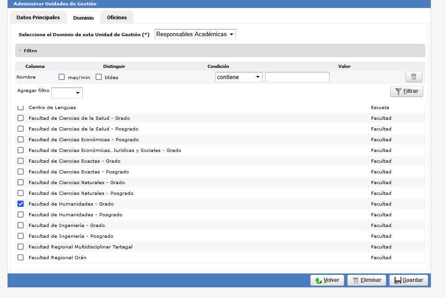The width and height of the screenshot is (446, 298).
Task: Uncheck Facultad de Humanidades - Grado
Action: (x=21, y=204)
